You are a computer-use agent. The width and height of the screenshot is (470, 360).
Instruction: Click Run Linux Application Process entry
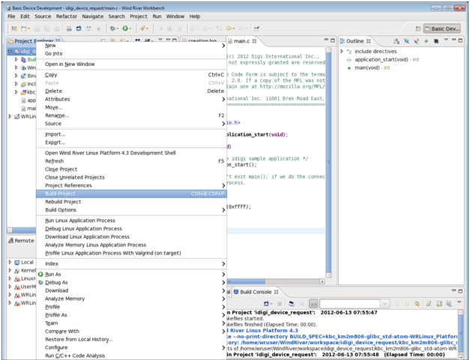[80, 221]
